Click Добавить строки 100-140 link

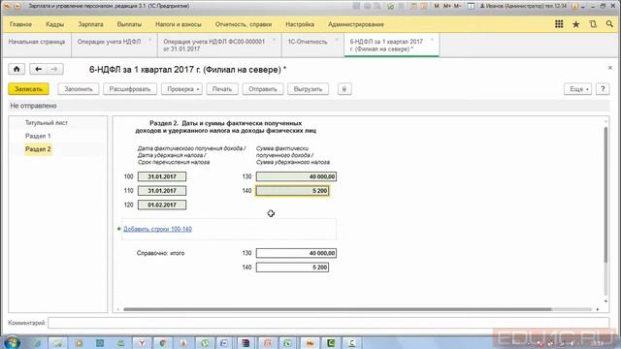157,229
